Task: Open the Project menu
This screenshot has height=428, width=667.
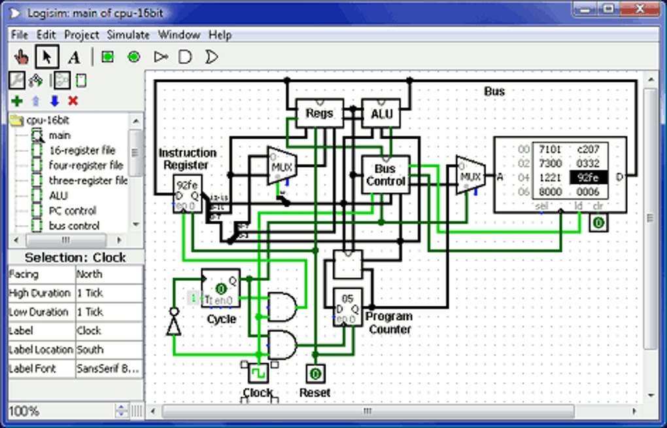Action: (x=81, y=35)
